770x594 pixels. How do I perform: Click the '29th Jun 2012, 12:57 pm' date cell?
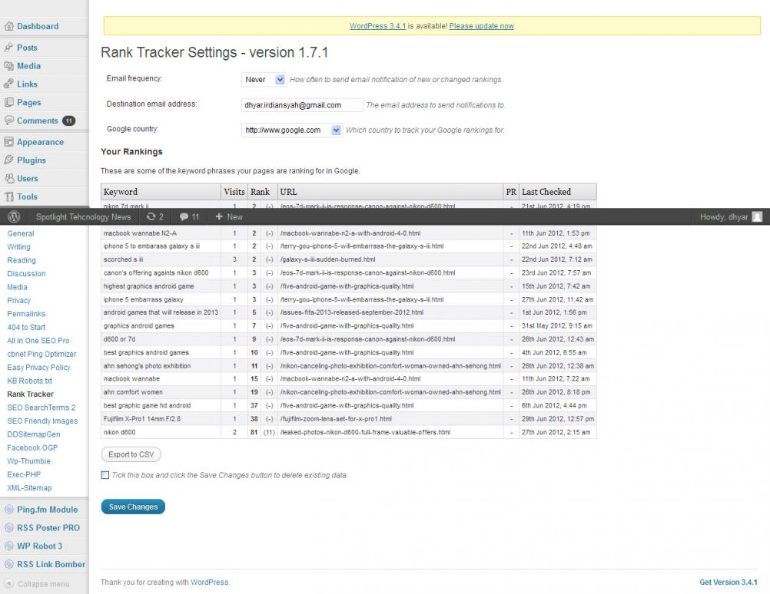557,419
